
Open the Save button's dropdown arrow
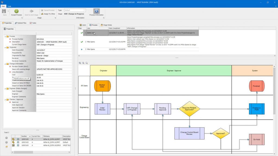[8, 11]
